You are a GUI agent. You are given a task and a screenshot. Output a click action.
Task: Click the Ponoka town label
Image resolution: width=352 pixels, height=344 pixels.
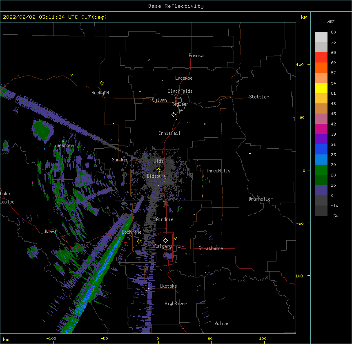point(196,56)
